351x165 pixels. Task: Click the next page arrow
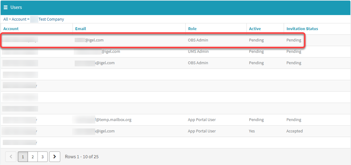(x=54, y=157)
